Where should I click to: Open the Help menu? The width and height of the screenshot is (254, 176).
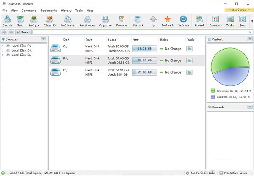[x=90, y=11]
